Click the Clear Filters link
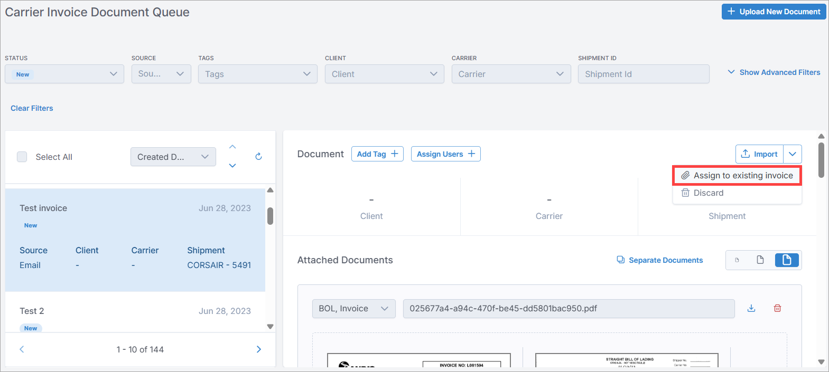Image resolution: width=829 pixels, height=372 pixels. pyautogui.click(x=32, y=108)
